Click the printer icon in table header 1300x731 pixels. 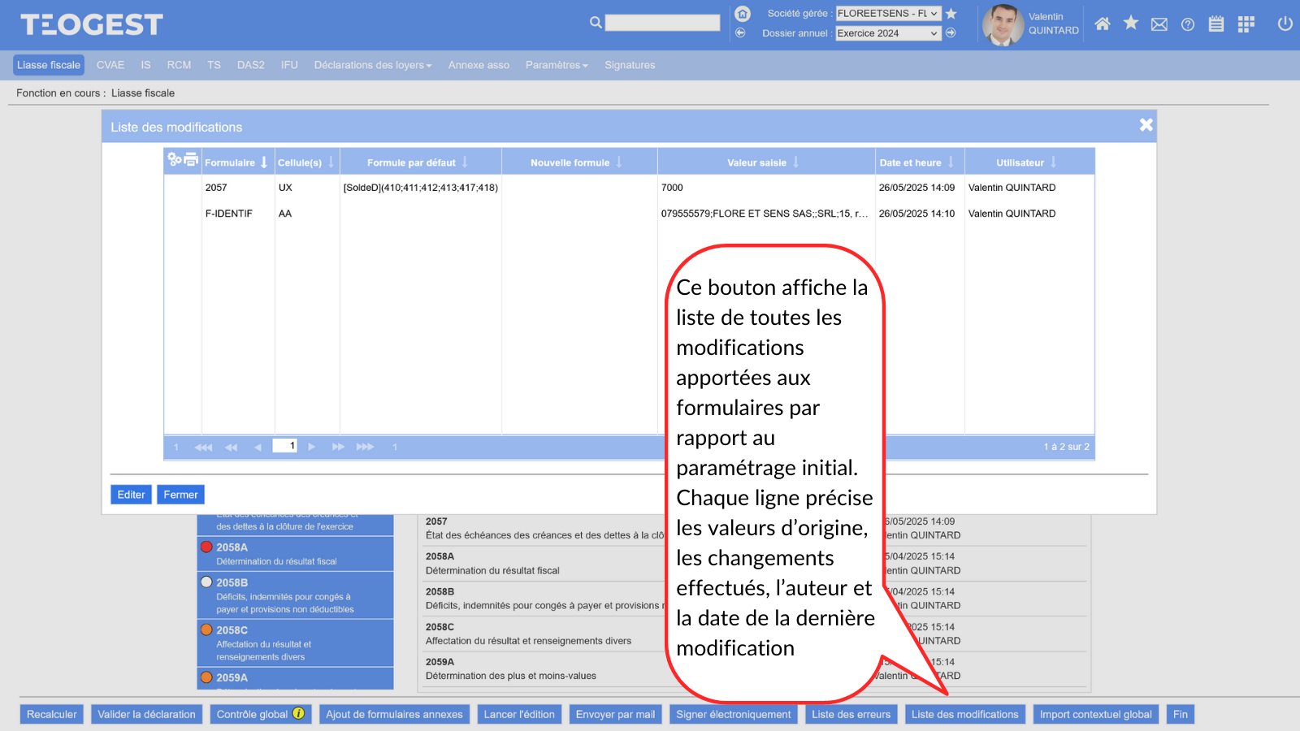[191, 159]
